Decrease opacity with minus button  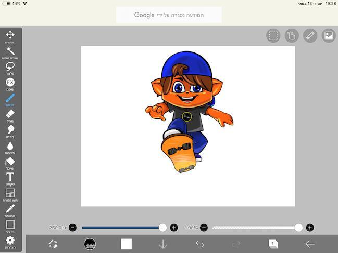click(204, 228)
